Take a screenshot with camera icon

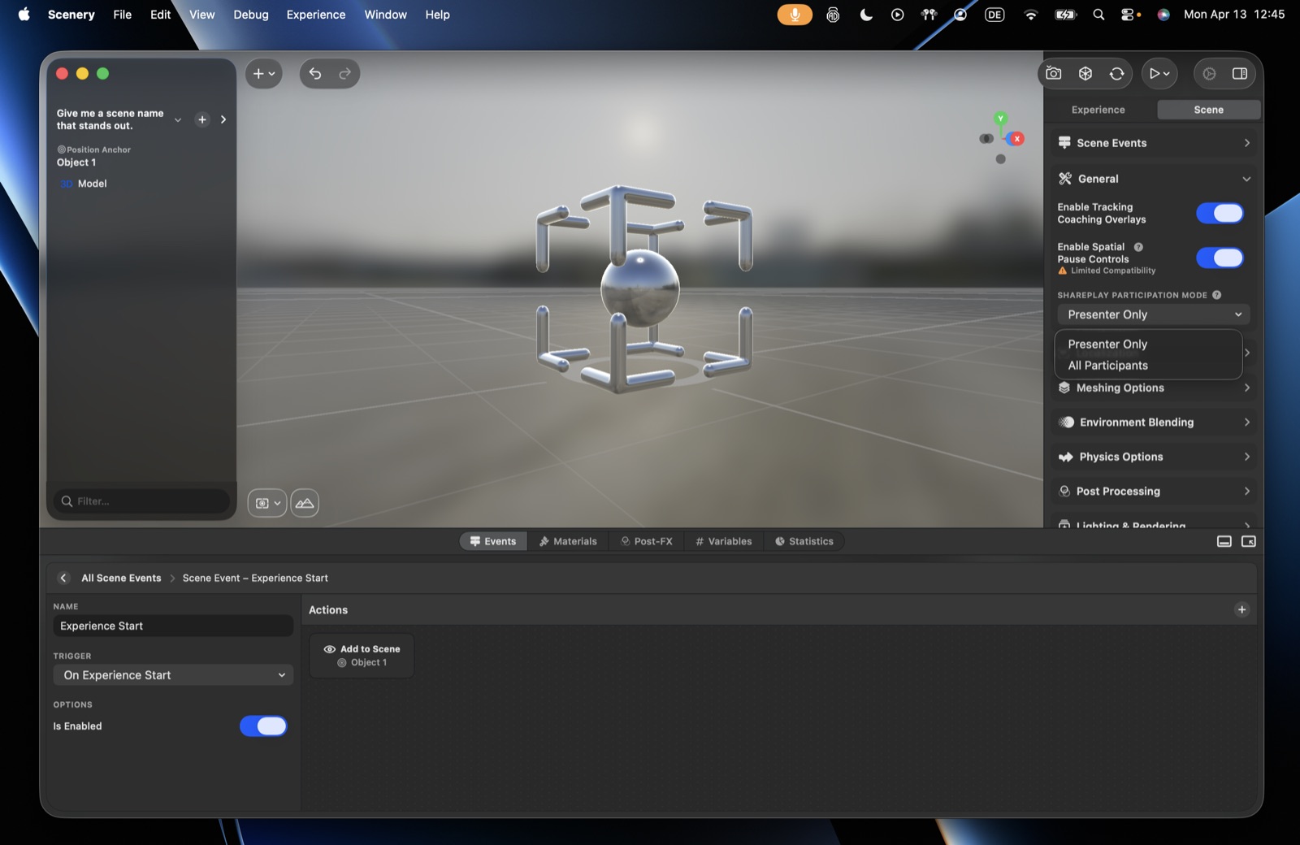pos(1054,73)
